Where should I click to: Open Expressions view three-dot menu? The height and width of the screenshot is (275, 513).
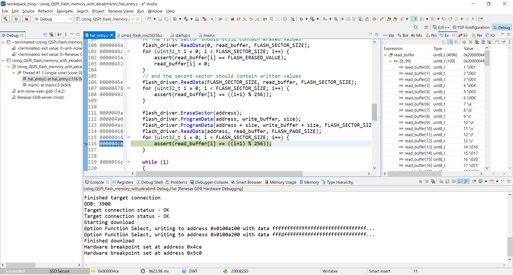510,42
